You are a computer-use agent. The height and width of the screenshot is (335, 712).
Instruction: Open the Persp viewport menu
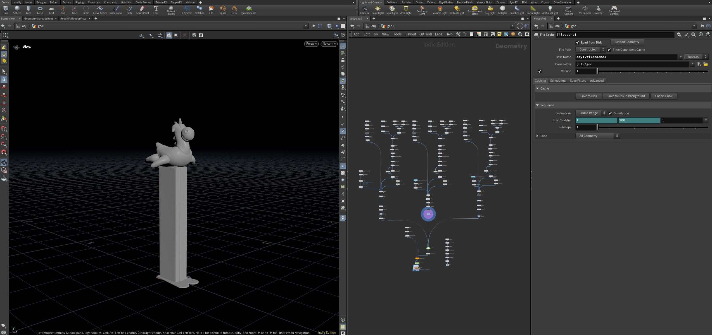click(311, 44)
